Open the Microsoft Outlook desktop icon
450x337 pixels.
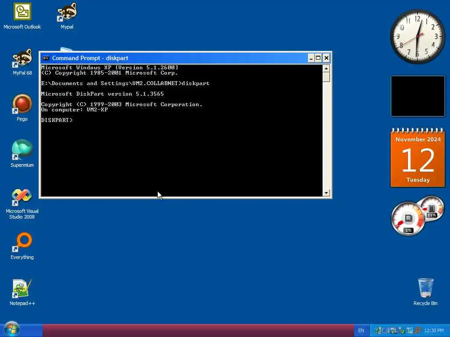tap(22, 16)
